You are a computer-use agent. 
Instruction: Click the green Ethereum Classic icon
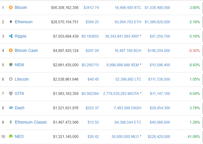11,122
